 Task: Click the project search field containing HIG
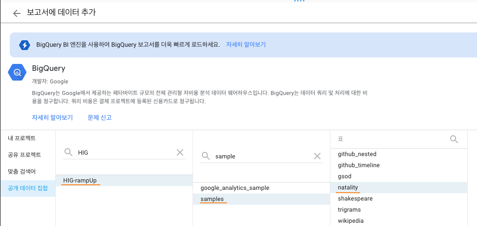point(124,152)
